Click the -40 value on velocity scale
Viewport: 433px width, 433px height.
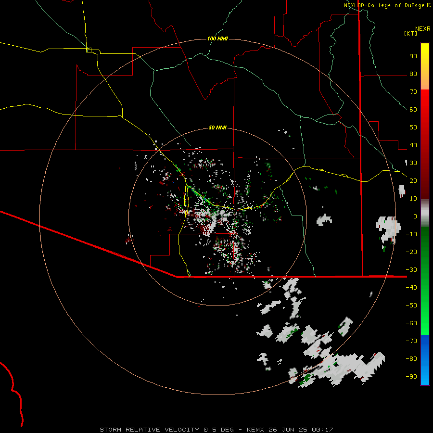[x=411, y=288]
